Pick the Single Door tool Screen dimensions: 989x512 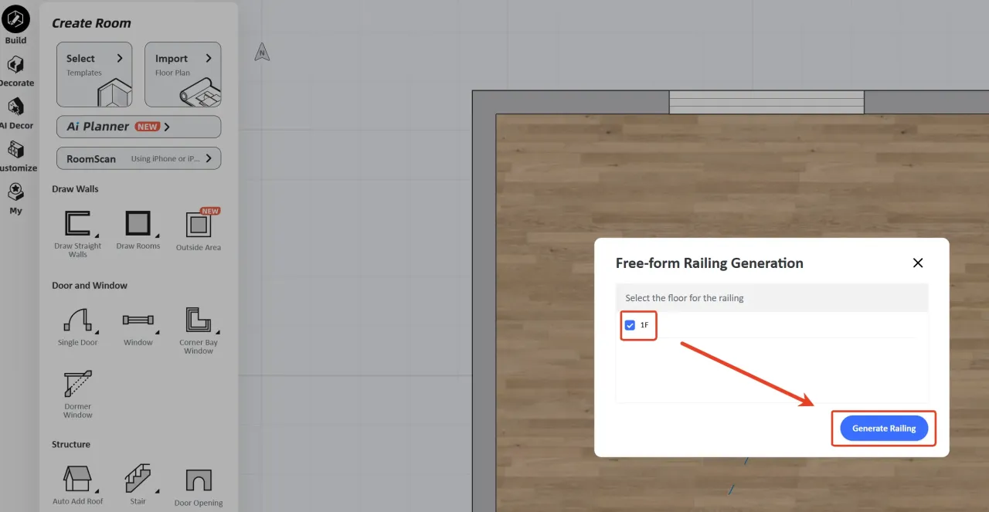click(x=77, y=320)
